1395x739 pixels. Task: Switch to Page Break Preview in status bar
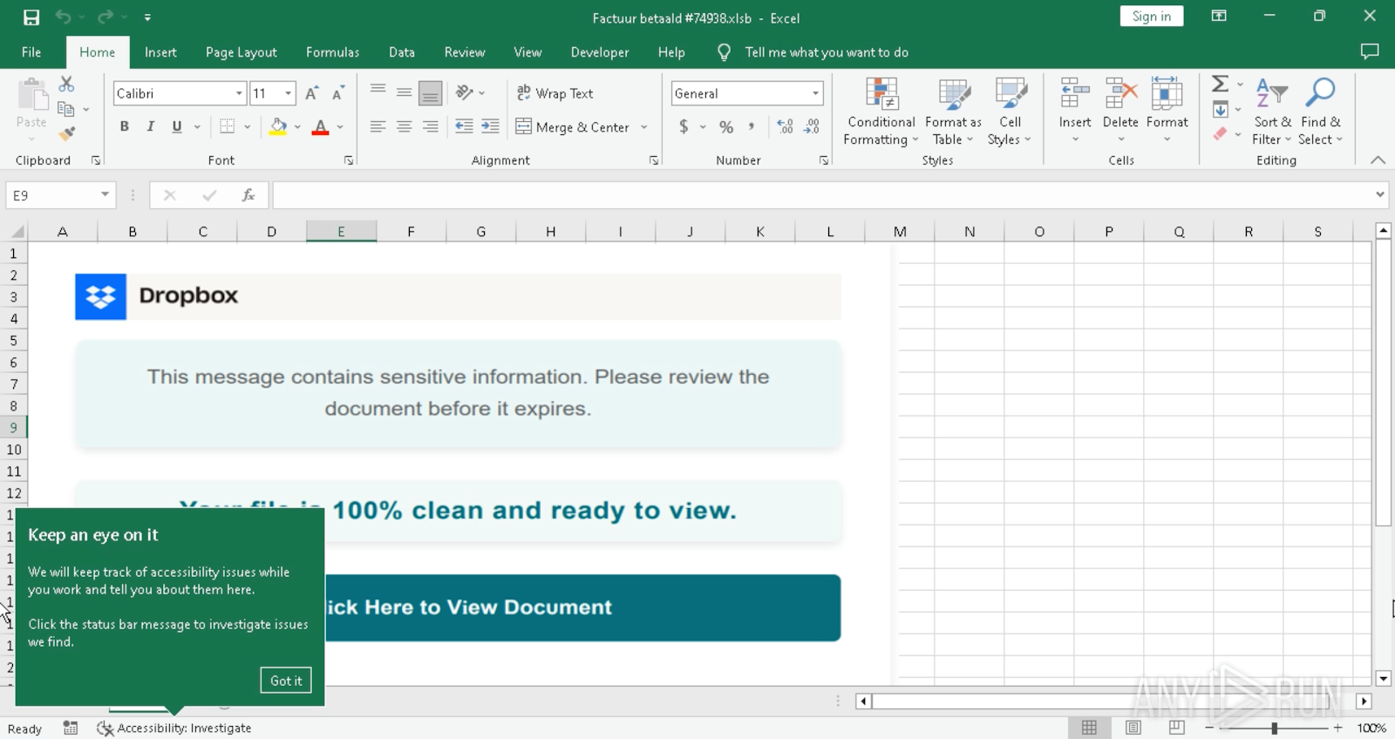click(x=1177, y=728)
